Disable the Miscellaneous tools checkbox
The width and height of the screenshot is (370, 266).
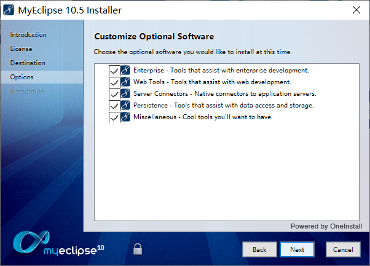(x=114, y=117)
